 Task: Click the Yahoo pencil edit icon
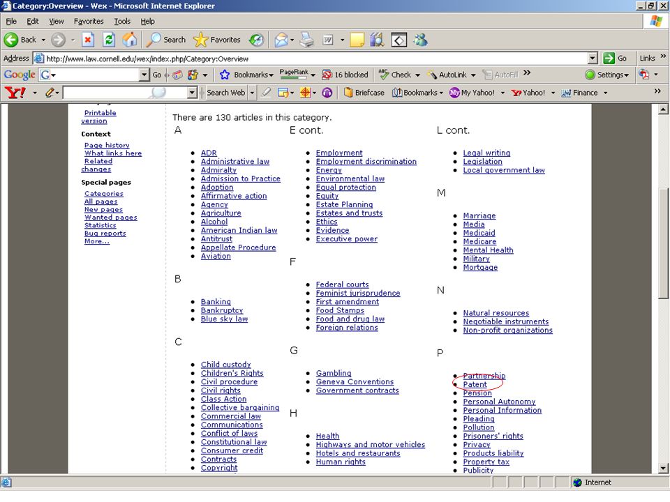click(50, 92)
